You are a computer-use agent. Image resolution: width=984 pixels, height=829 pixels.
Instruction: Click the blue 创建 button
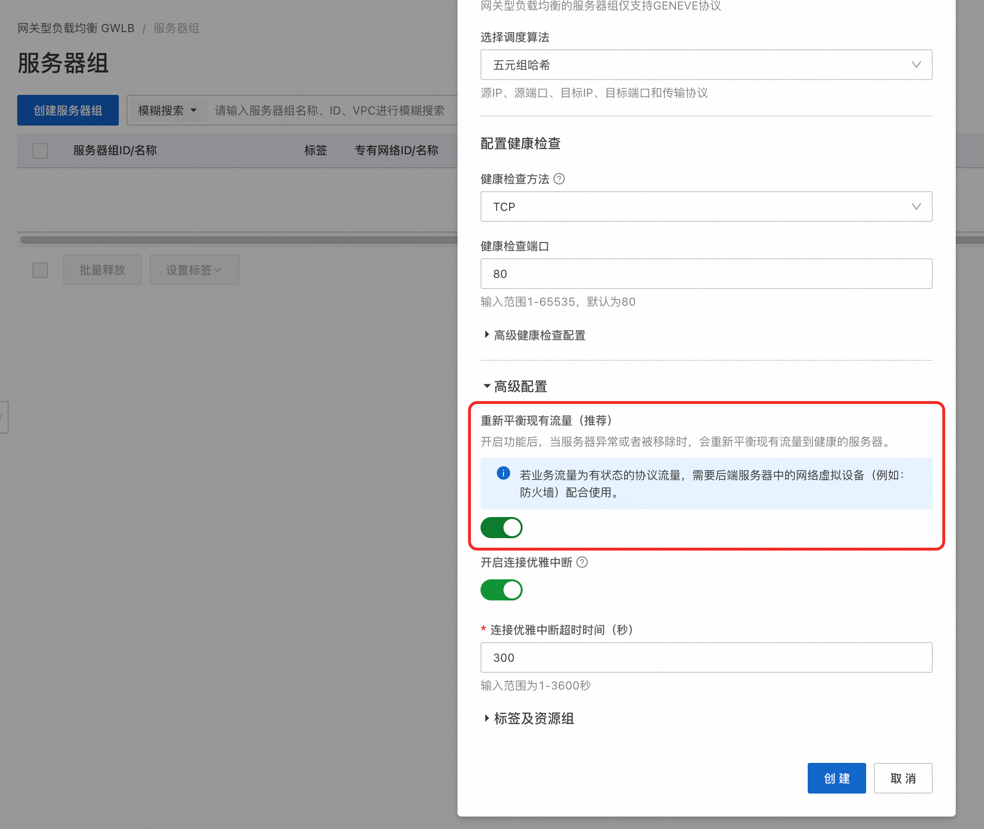pyautogui.click(x=836, y=778)
